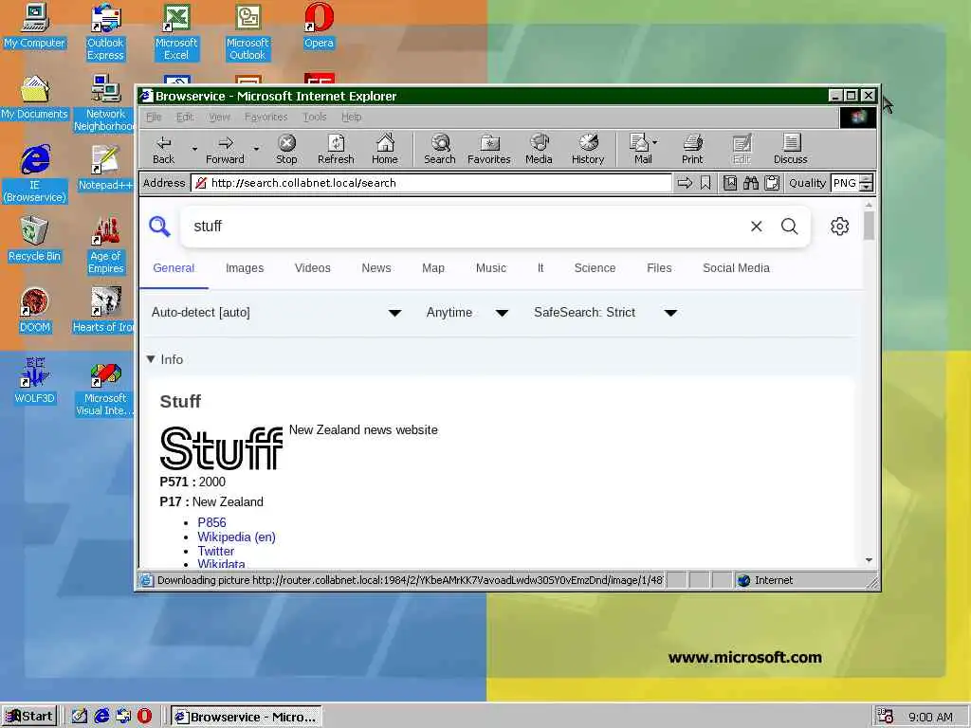Click the clipboard icon in address toolbar

pos(772,183)
